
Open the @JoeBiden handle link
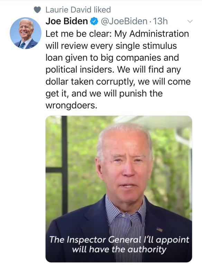124,21
